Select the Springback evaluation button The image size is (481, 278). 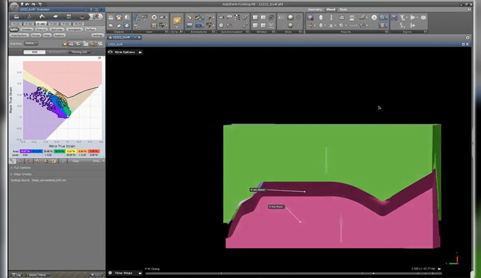click(74, 29)
